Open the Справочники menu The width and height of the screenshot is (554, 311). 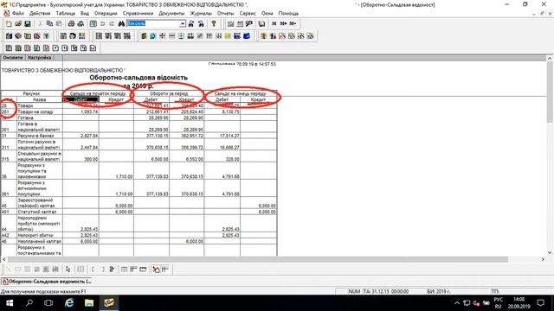click(x=138, y=14)
